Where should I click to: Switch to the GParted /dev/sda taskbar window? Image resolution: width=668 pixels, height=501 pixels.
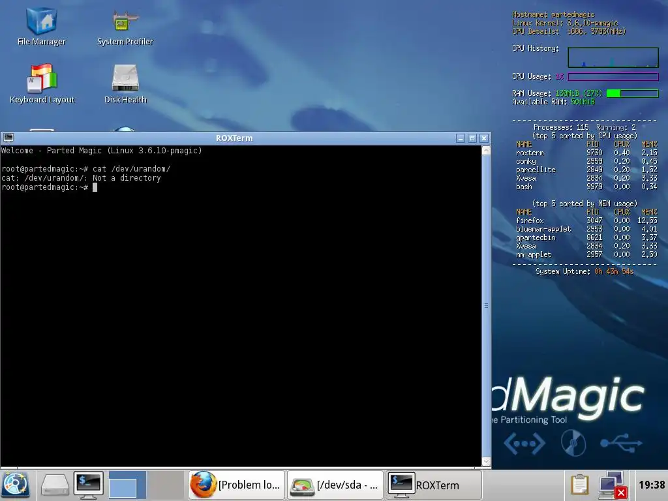click(x=335, y=485)
